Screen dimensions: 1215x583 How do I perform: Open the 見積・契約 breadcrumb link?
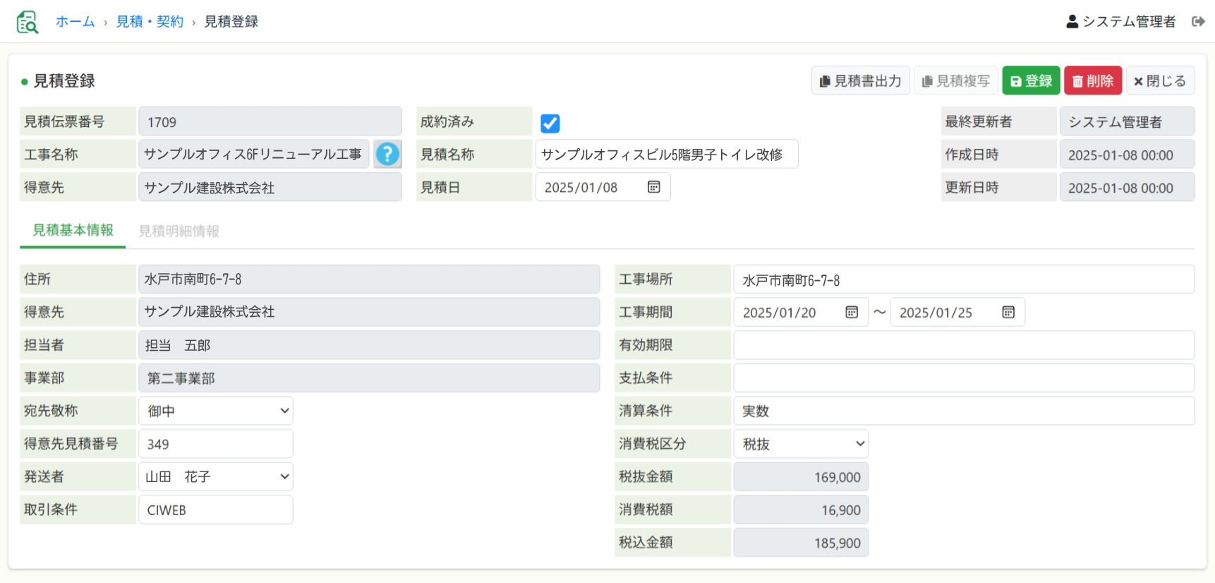(150, 22)
